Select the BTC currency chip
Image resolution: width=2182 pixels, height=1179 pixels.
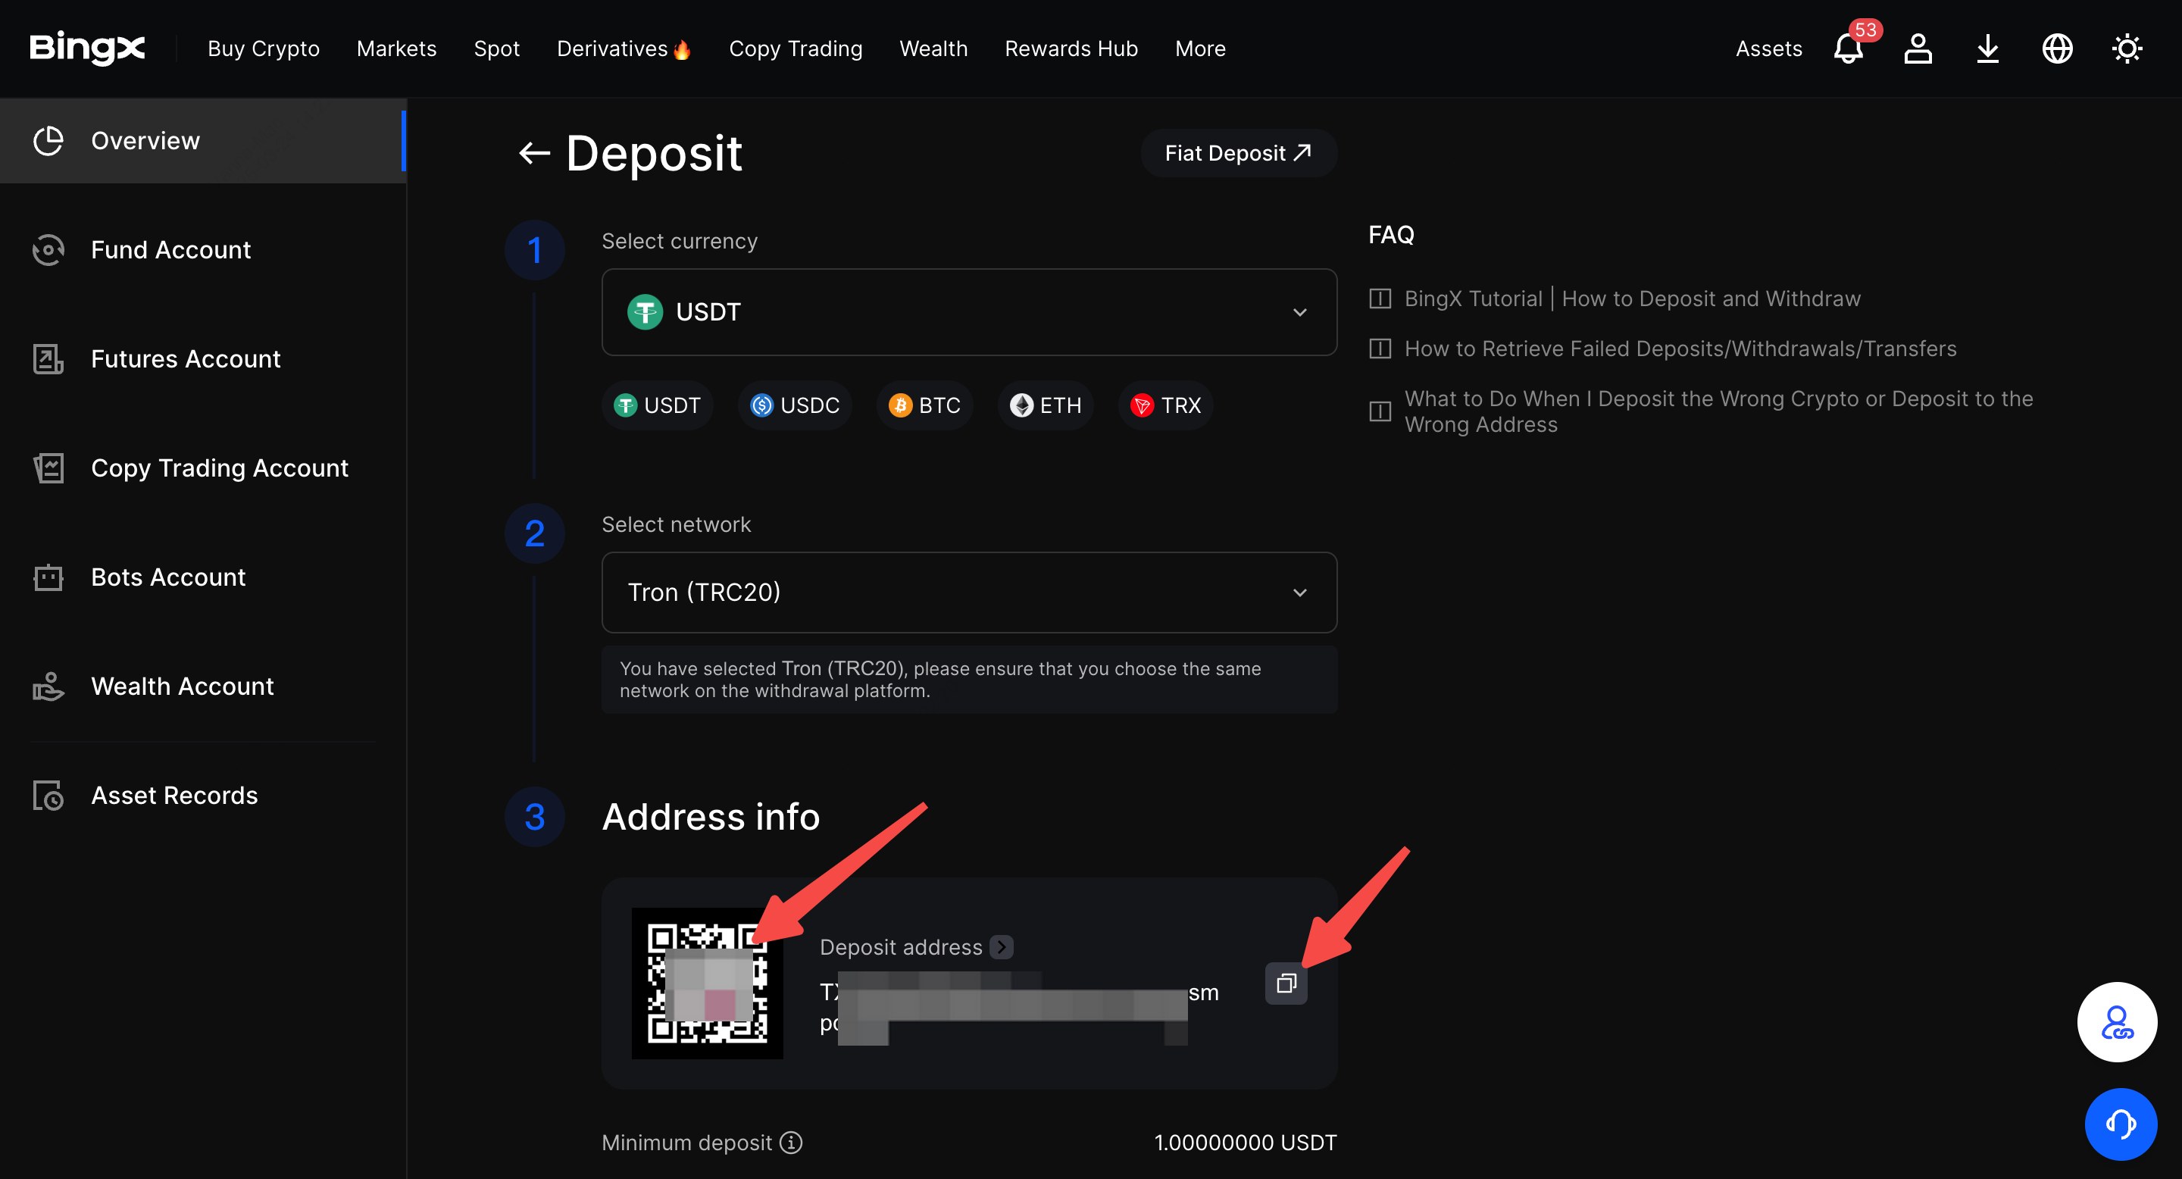[x=924, y=405]
